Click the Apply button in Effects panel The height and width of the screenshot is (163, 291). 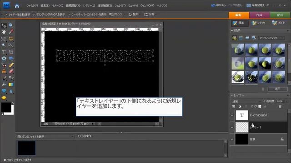(x=277, y=89)
